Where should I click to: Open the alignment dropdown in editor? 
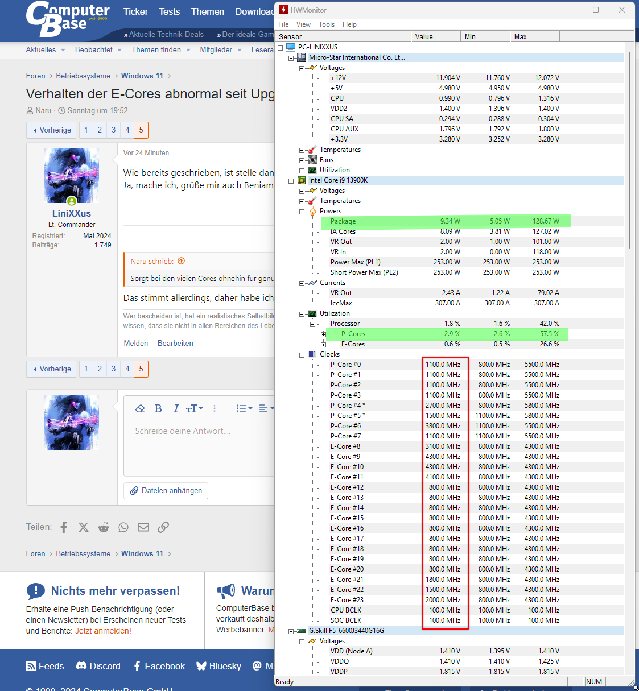coord(266,408)
